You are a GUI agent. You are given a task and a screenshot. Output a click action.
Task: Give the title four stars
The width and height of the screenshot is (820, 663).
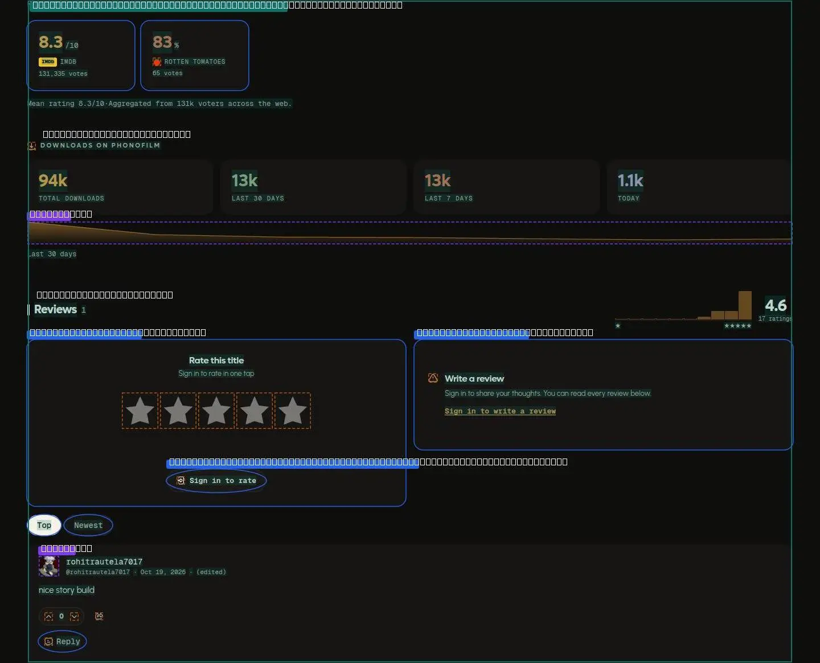click(255, 411)
